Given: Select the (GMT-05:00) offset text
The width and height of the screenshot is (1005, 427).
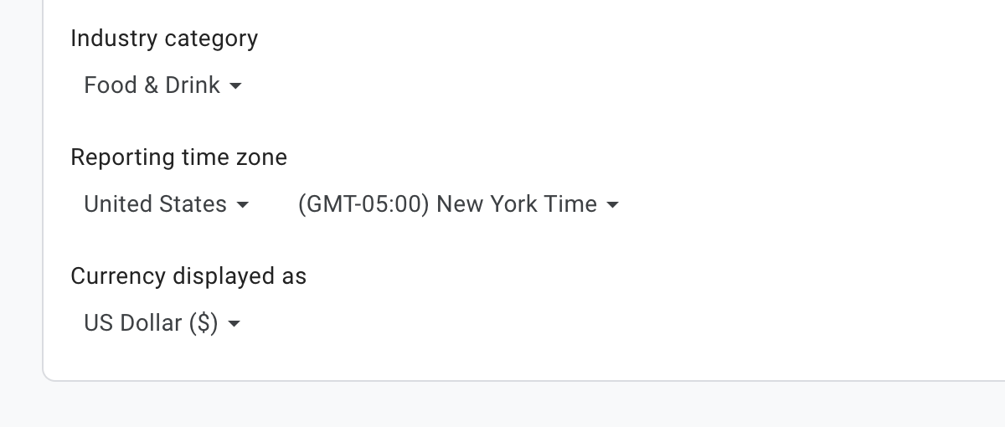Looking at the screenshot, I should (x=363, y=204).
